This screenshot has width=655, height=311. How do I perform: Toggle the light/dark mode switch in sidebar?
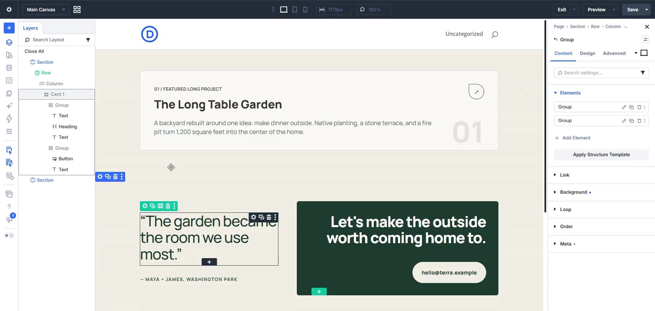tap(9, 235)
